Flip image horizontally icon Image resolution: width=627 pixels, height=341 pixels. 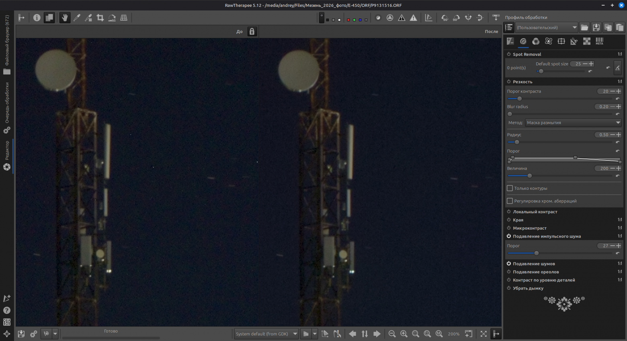[x=468, y=18]
